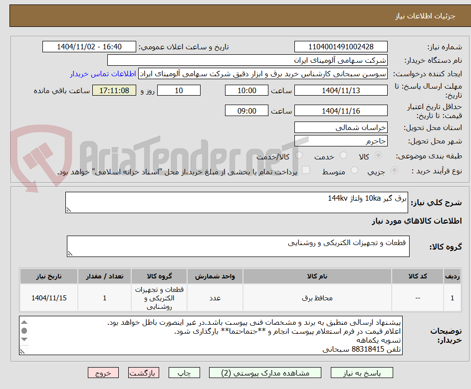The image size is (471, 389).
Task: Click the پاسخ به نیاز button
Action: point(362,373)
